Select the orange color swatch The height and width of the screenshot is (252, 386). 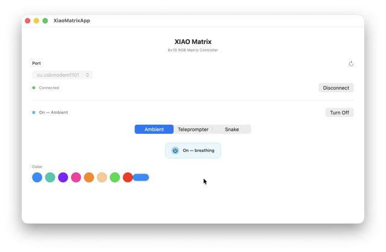click(89, 177)
